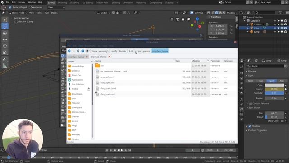Enable Show Cone checkbox
Screen dimensions: 289x163
pyautogui.click(x=282, y=121)
